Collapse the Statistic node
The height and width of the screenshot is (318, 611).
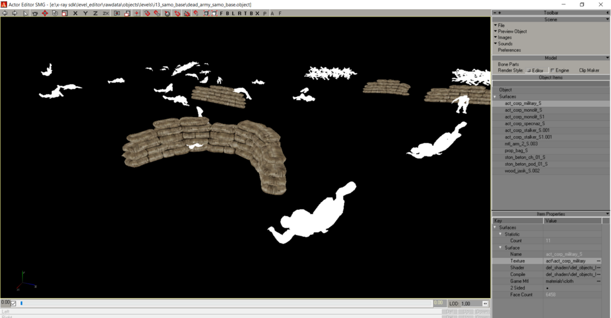tap(501, 234)
